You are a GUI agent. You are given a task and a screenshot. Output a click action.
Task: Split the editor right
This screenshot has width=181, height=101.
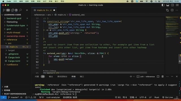[x=172, y=10]
